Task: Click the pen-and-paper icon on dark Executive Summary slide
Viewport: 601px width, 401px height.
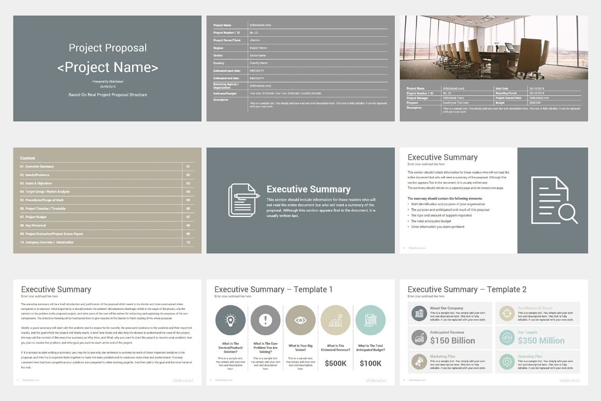Action: pos(244,198)
